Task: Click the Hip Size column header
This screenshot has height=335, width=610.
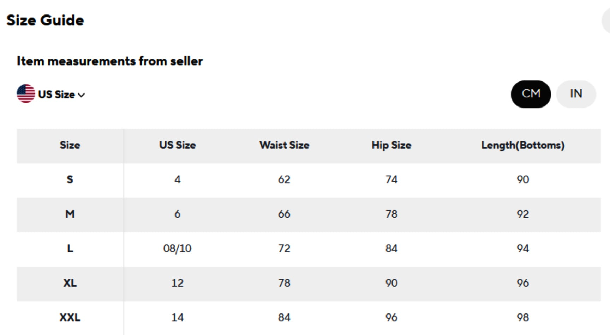Action: pos(391,145)
